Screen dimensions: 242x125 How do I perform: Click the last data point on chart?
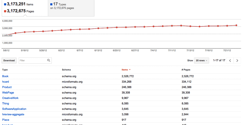tap(236, 25)
